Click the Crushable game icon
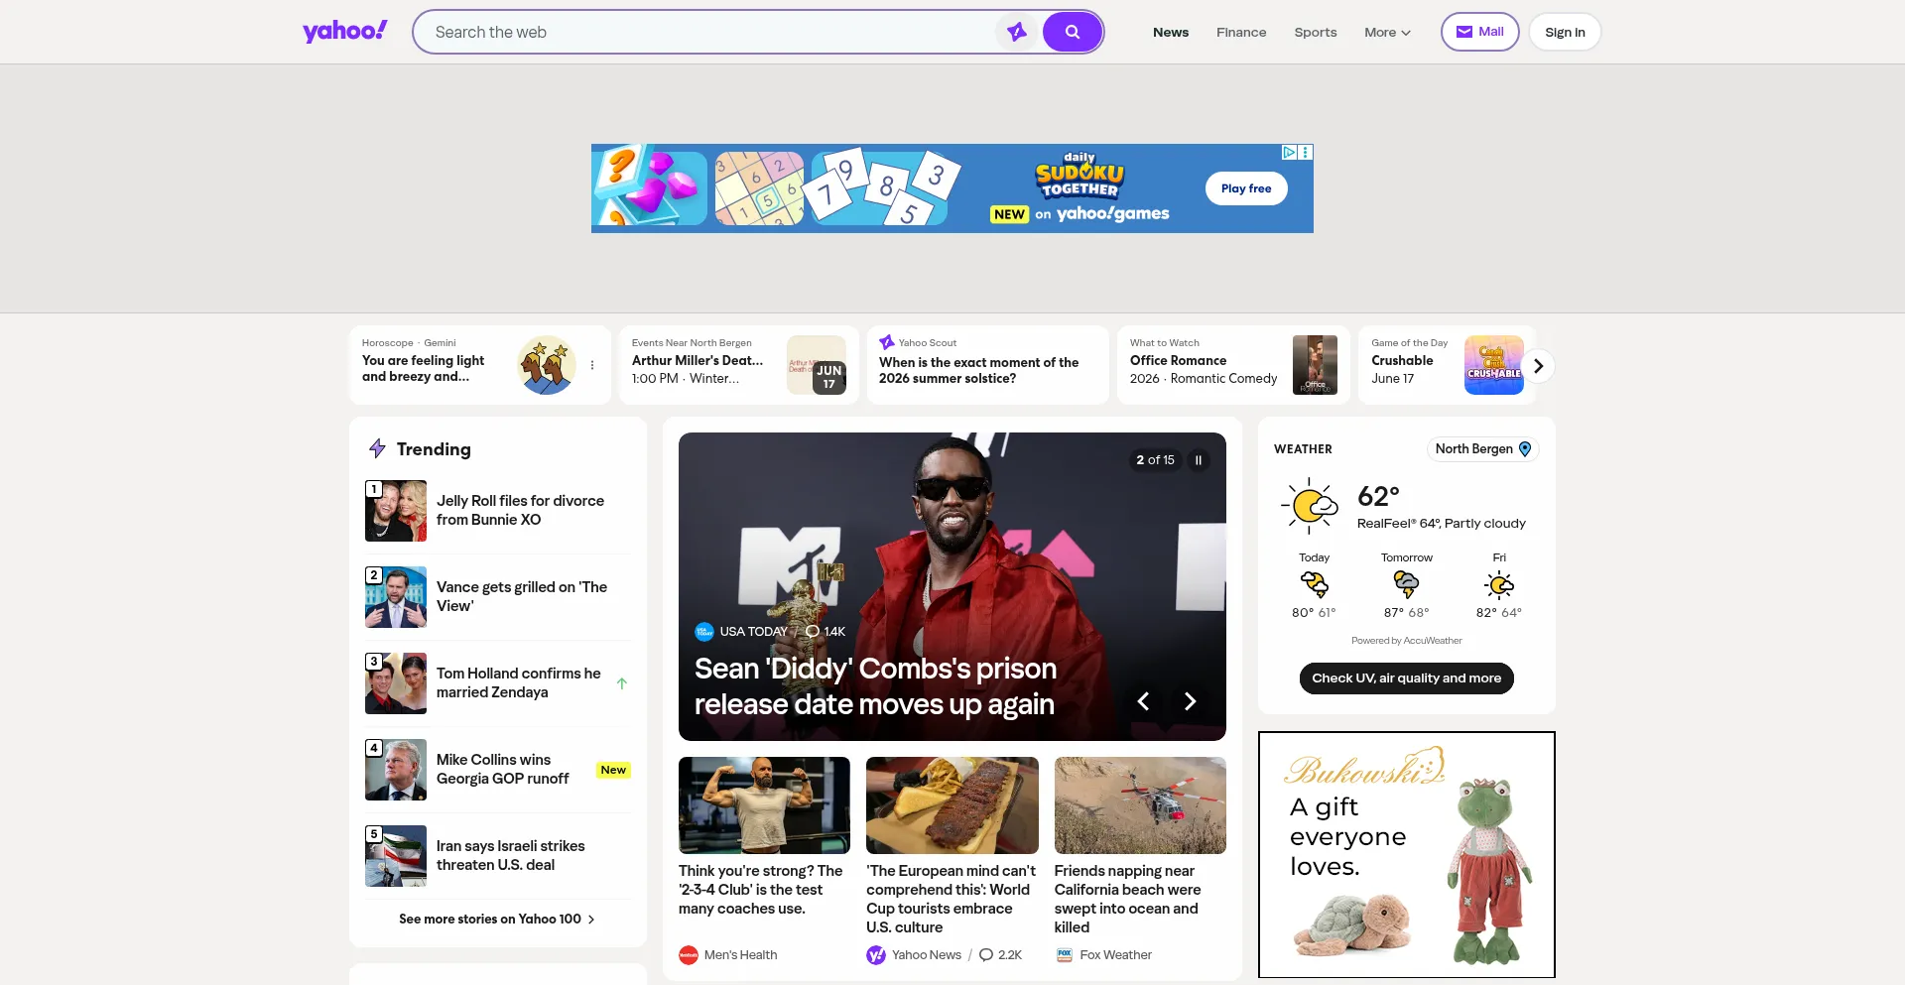 [x=1494, y=365]
